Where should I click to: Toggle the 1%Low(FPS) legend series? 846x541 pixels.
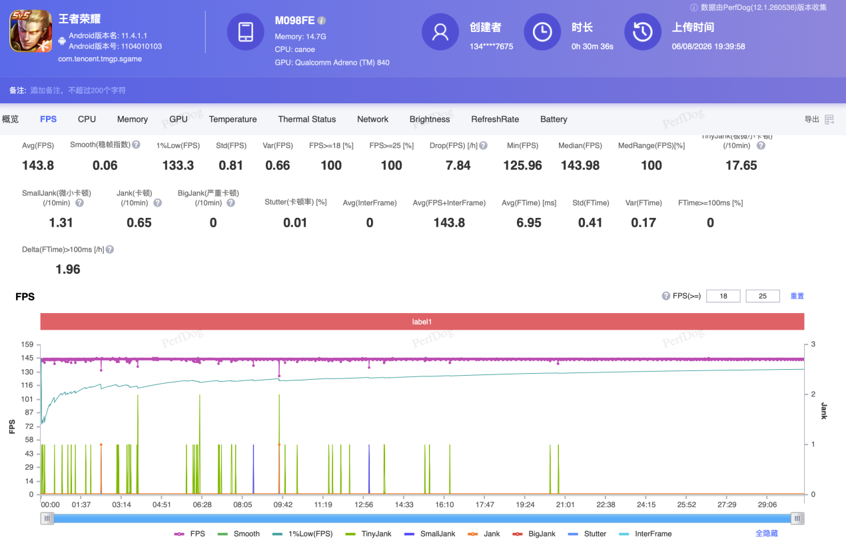[x=302, y=534]
